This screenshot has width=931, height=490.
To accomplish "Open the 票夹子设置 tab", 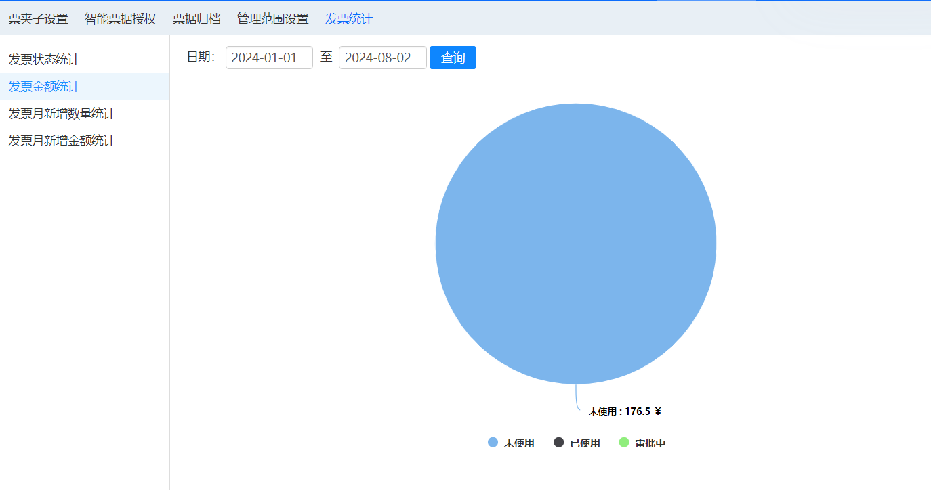I will point(38,19).
